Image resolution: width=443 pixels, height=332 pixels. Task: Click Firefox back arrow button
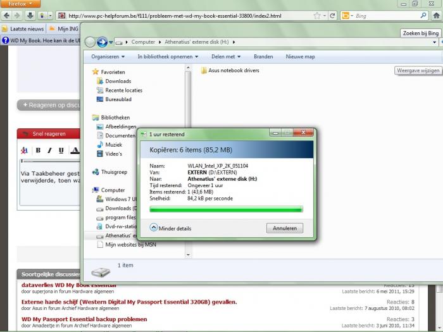coord(7,16)
